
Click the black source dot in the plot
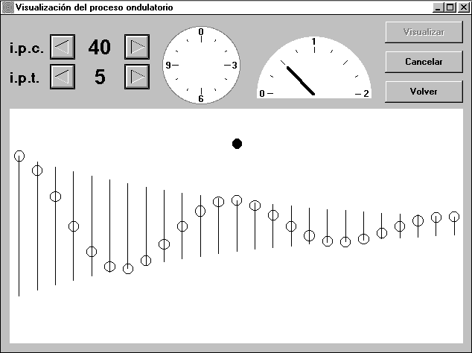pyautogui.click(x=237, y=144)
